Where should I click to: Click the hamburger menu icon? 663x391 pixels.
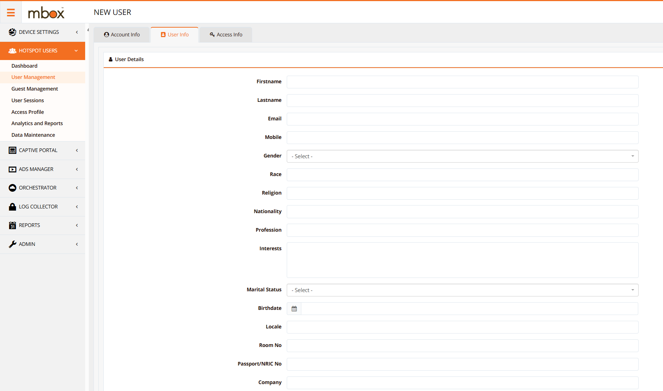point(11,13)
